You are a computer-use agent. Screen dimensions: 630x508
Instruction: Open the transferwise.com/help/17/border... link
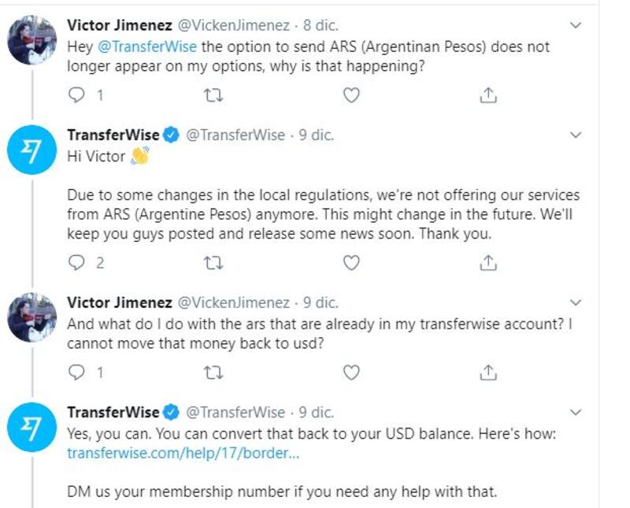183,454
